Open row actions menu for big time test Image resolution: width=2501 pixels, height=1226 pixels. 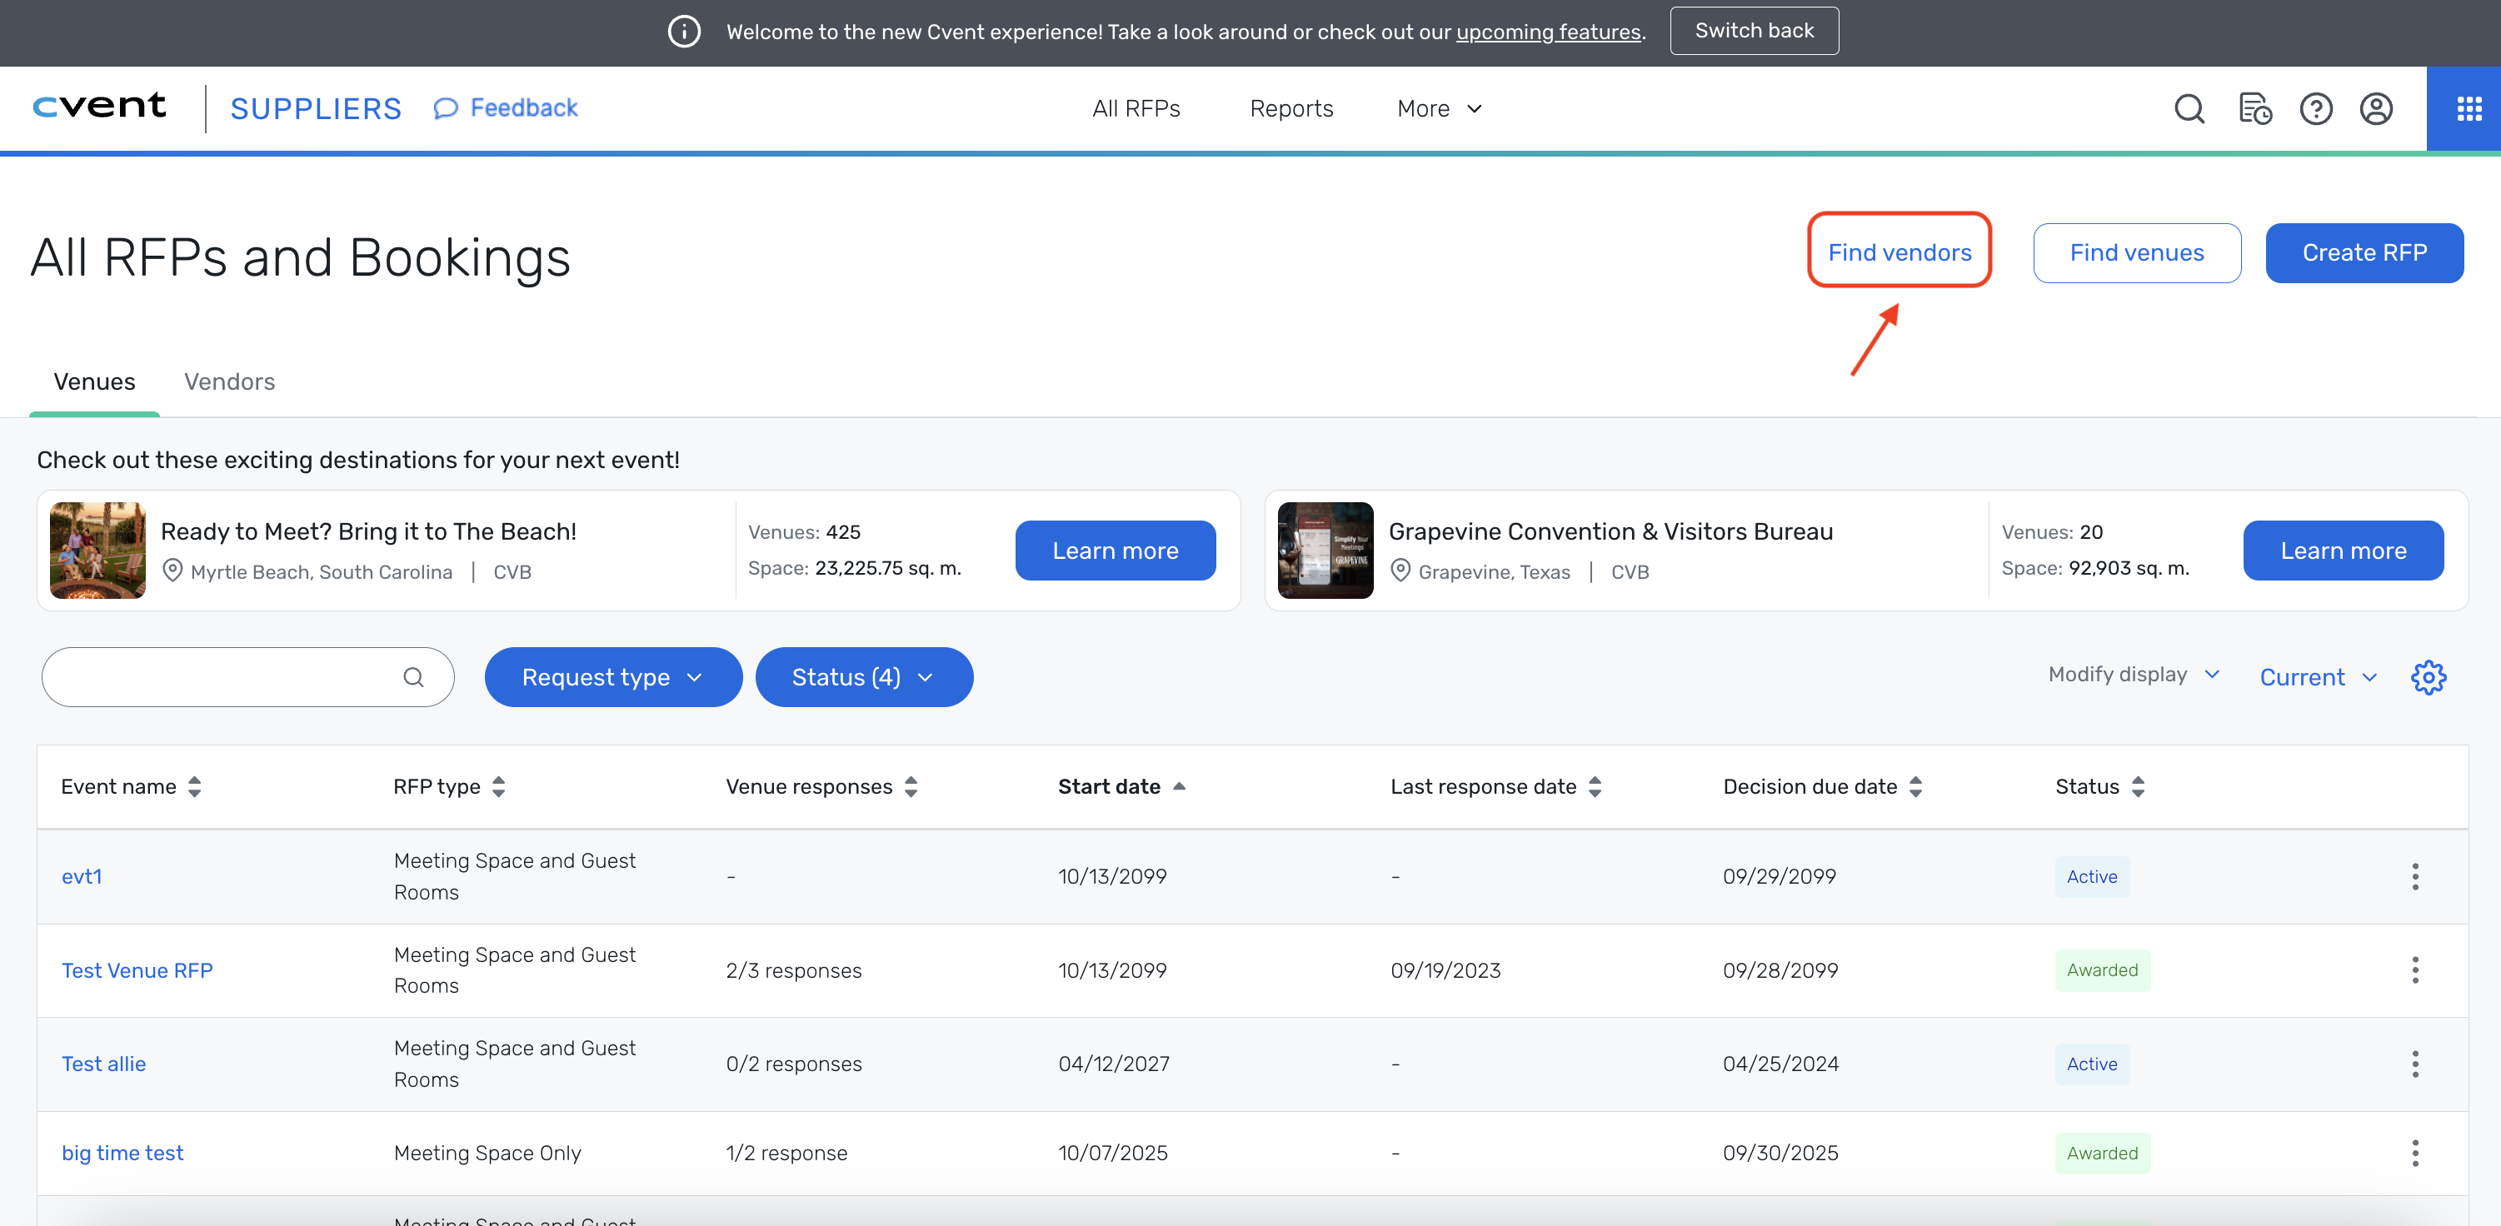pos(2414,1154)
